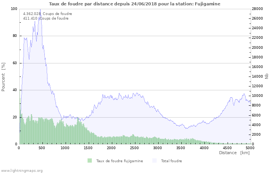Click the 'Pourcent [%]' vertical axis label
270x173 pixels.
(x=3, y=77)
